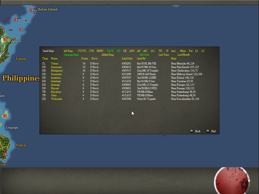Select the Last Turn filter
Screen dimensions: 259x194
[x=164, y=55]
